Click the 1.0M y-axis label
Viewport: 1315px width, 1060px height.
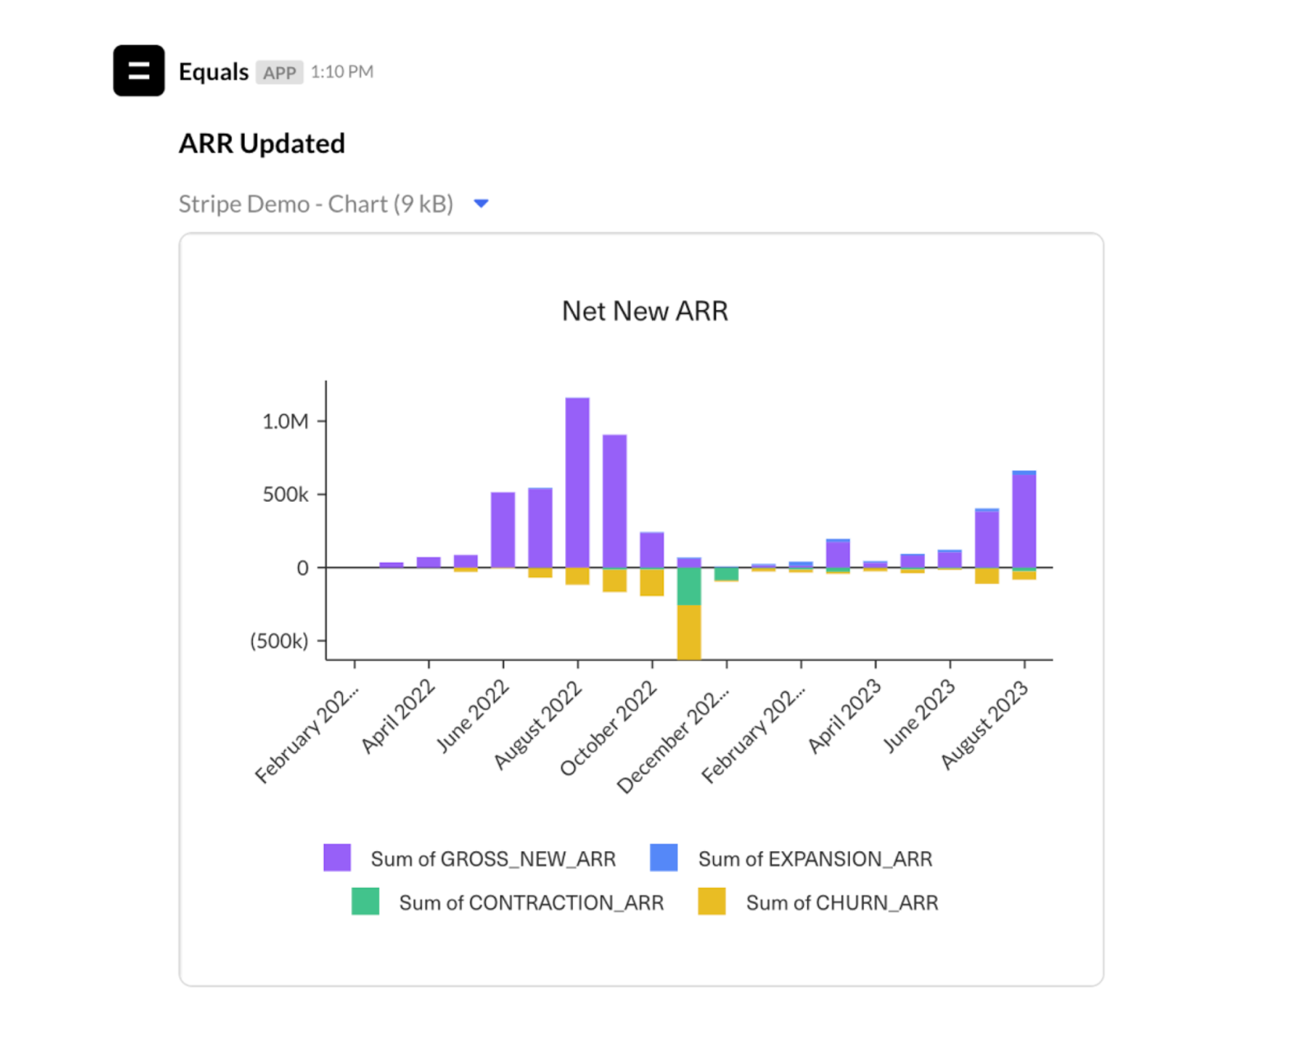[x=285, y=421]
